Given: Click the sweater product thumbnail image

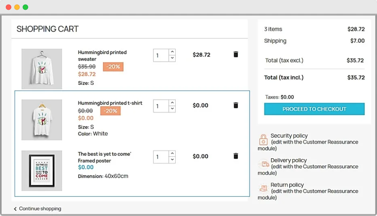Looking at the screenshot, I should pyautogui.click(x=42, y=69).
